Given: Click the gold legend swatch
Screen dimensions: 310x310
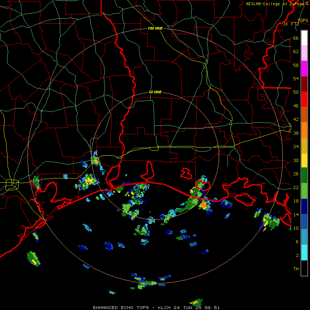Looking at the screenshot, I should (304, 145).
